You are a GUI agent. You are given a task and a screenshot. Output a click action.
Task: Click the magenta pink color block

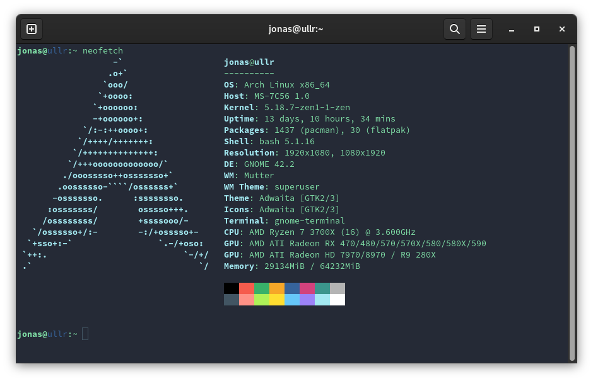[307, 288]
